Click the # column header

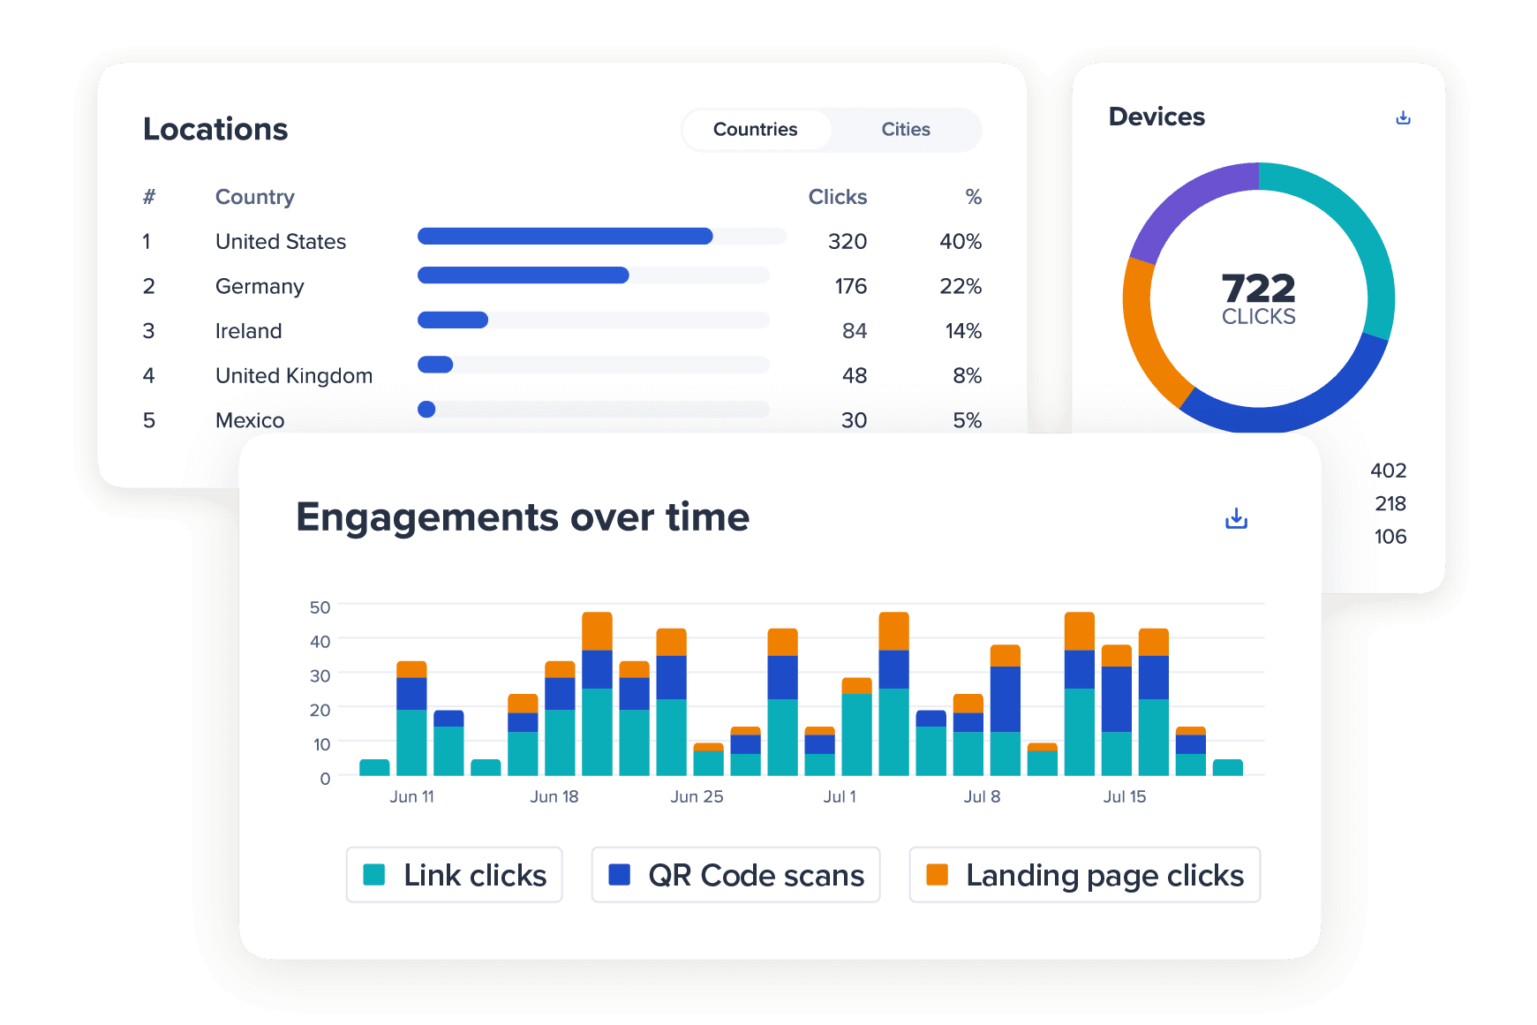(149, 197)
